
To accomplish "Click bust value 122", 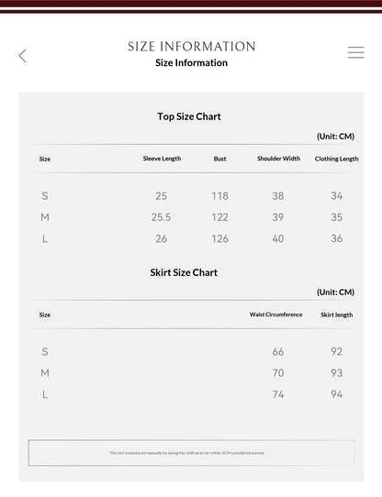I will point(219,217).
